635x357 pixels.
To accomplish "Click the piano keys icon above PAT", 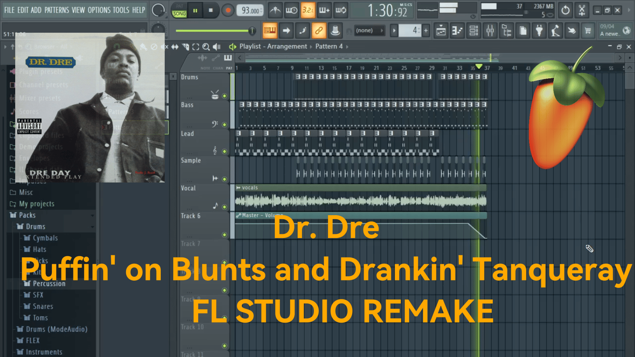I will 228,58.
